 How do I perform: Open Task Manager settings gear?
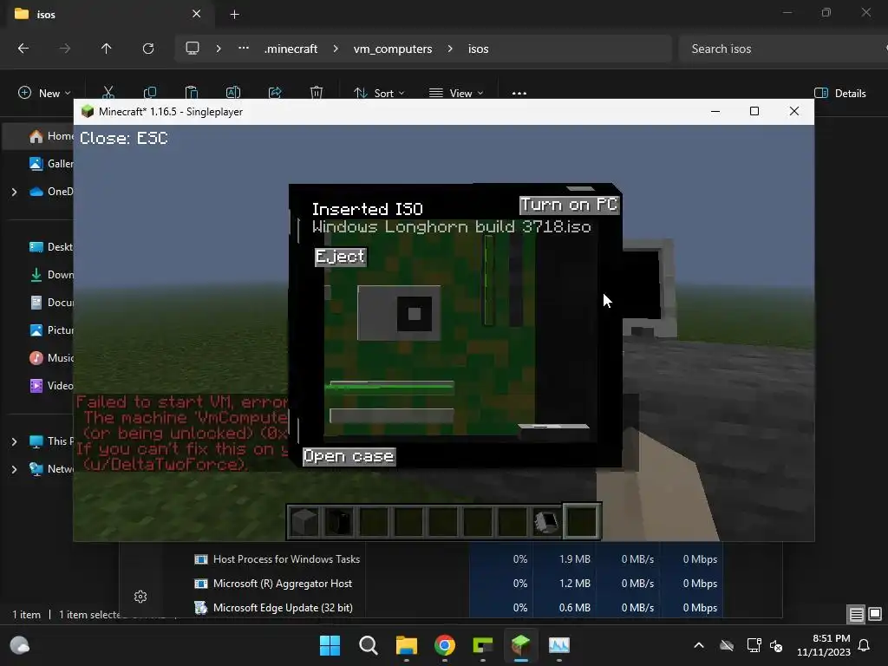(140, 597)
